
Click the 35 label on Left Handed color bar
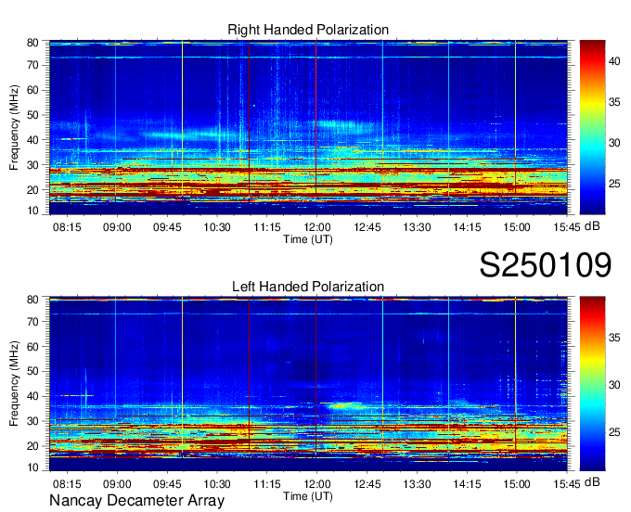[614, 338]
